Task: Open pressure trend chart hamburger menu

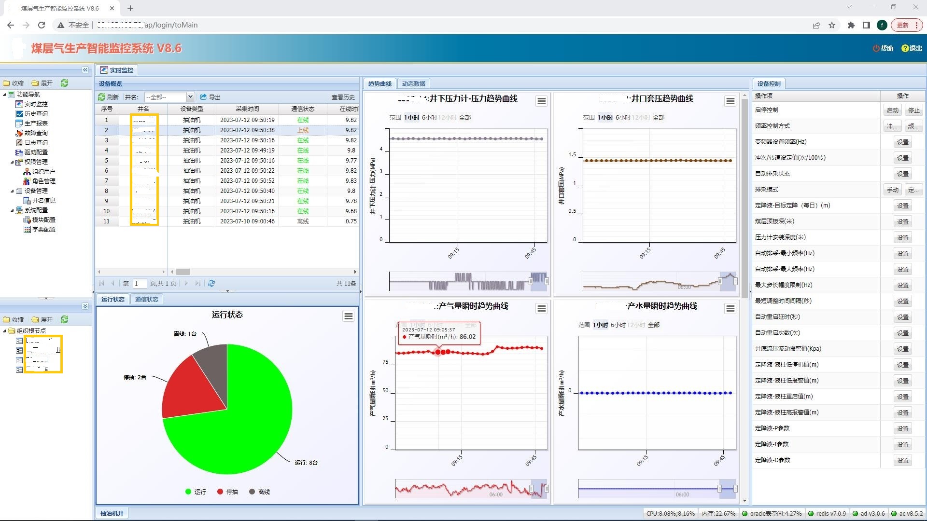Action: (542, 101)
